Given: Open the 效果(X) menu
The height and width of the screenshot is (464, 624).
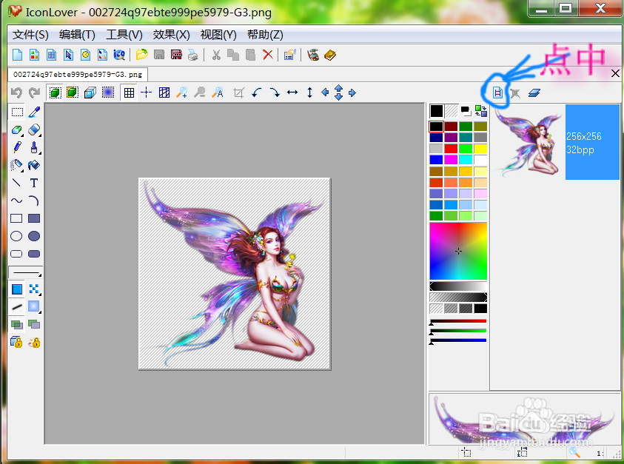Looking at the screenshot, I should pos(171,35).
